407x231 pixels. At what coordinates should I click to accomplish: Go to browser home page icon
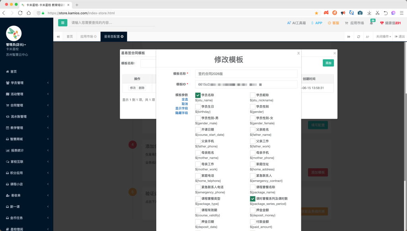[x=29, y=13]
